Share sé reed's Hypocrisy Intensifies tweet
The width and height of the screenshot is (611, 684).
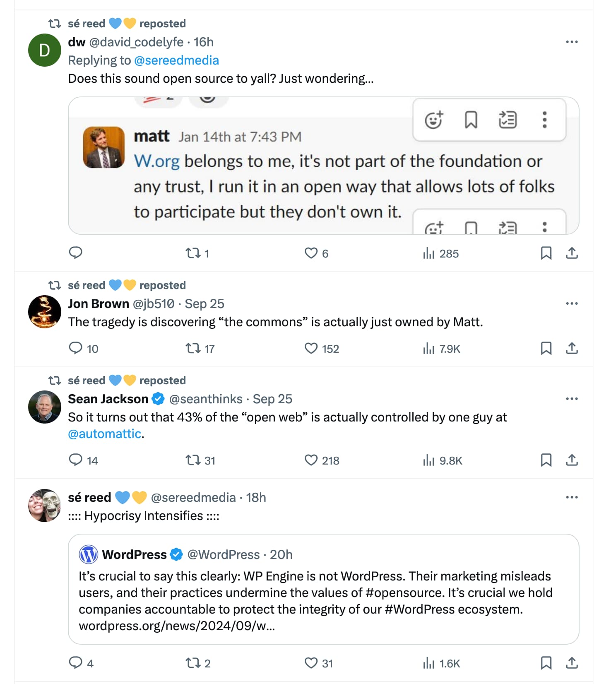(x=572, y=663)
